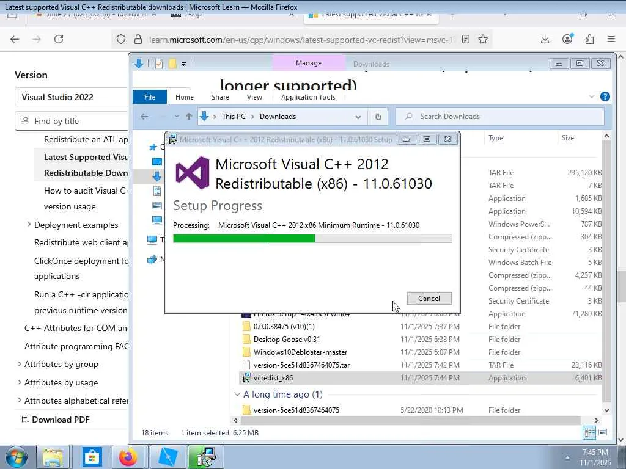Open the Application Tools ribbon tab
Image resolution: width=626 pixels, height=469 pixels.
[x=308, y=97]
